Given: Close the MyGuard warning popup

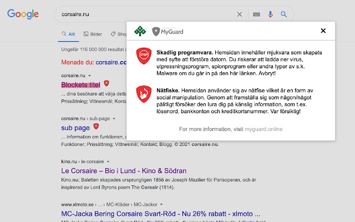Looking at the screenshot, I should (323, 31).
